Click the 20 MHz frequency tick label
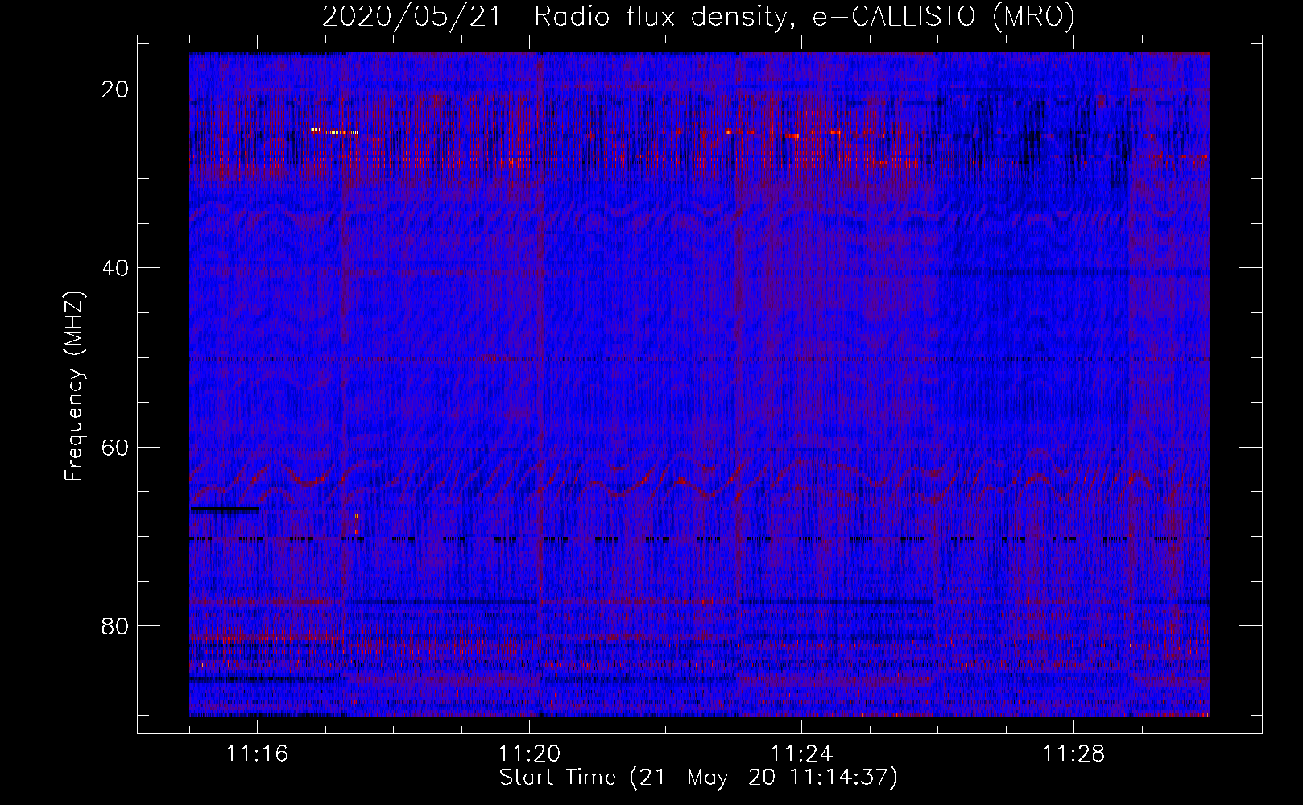 click(116, 89)
